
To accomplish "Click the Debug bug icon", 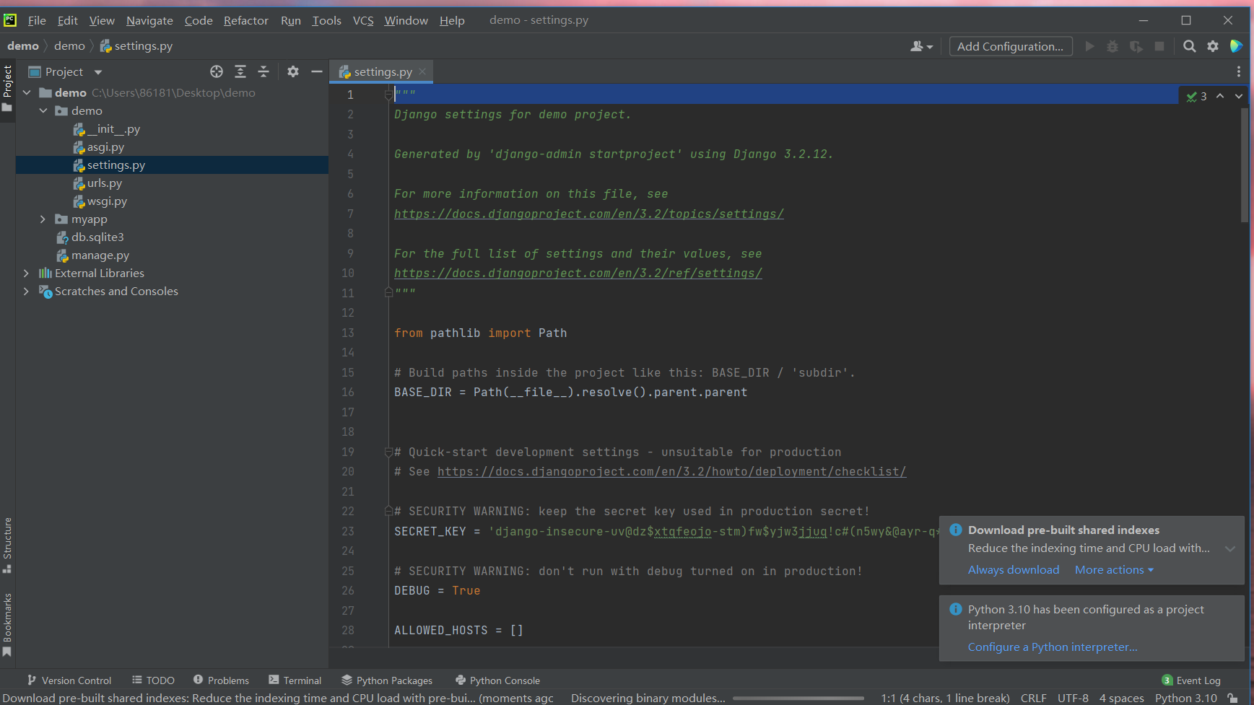I will pyautogui.click(x=1113, y=46).
